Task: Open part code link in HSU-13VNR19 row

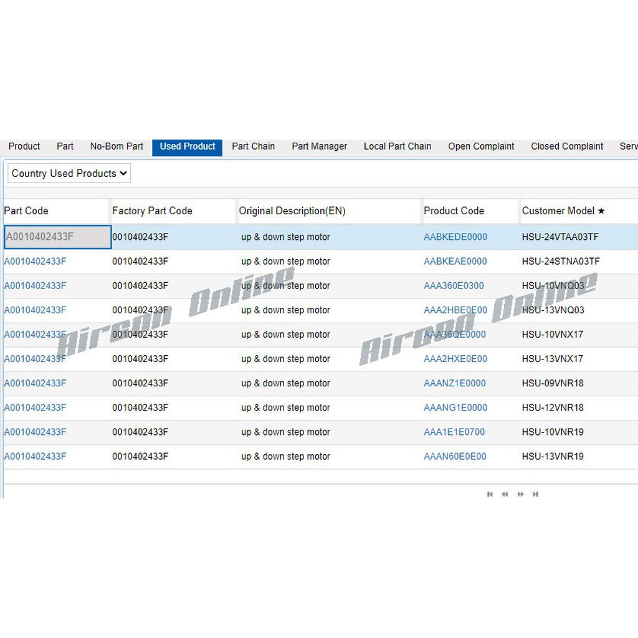Action: (x=35, y=457)
